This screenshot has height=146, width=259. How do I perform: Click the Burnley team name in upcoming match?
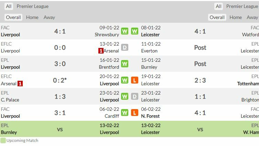(9, 132)
